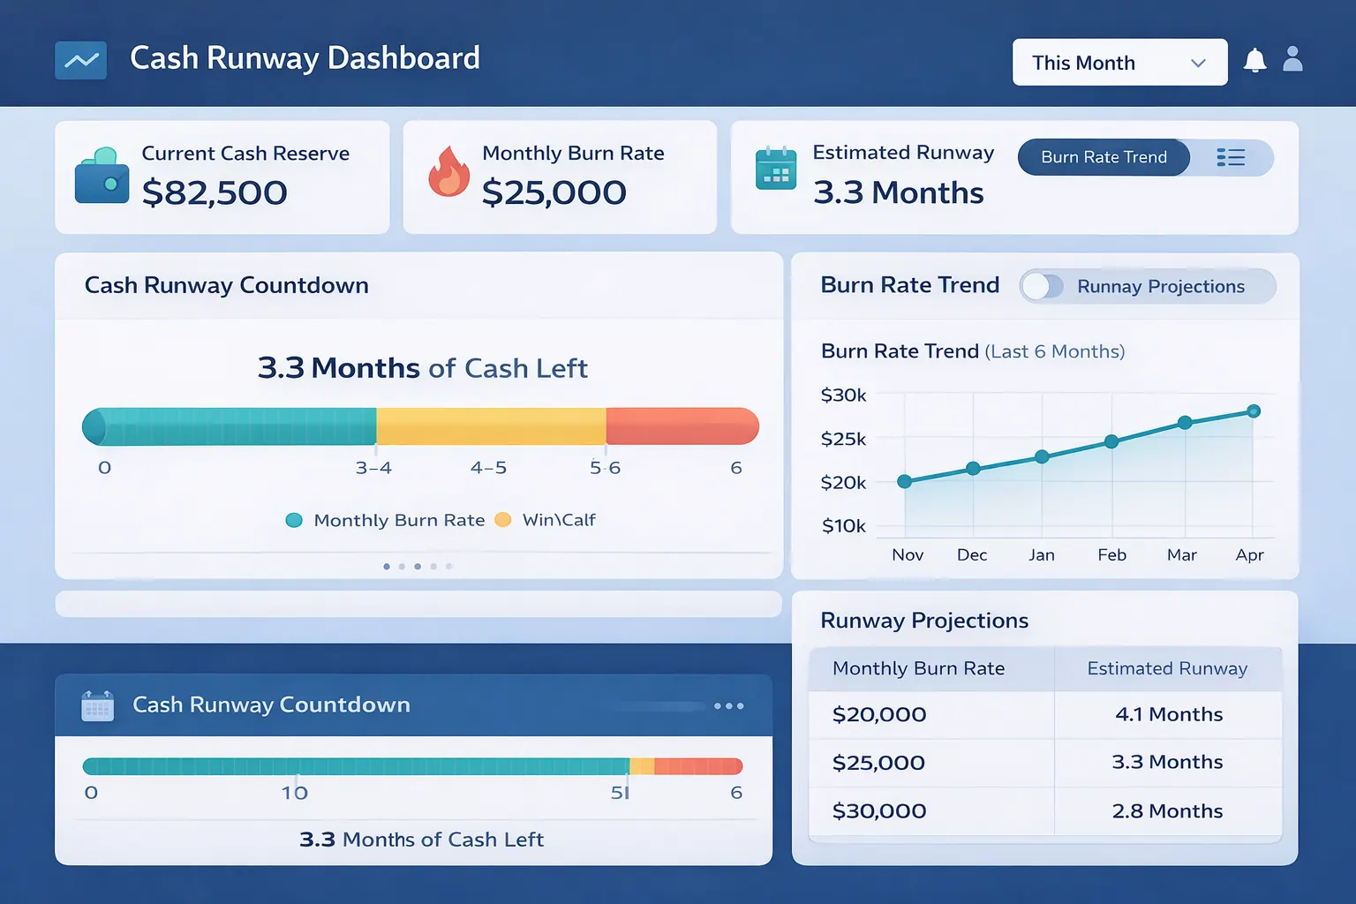Click the Feb data point on the chart
The height and width of the screenshot is (904, 1356).
point(1111,441)
